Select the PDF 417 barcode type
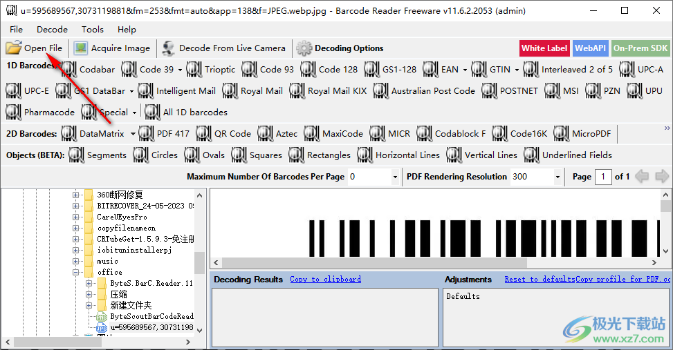This screenshot has height=350, width=673. 165,134
